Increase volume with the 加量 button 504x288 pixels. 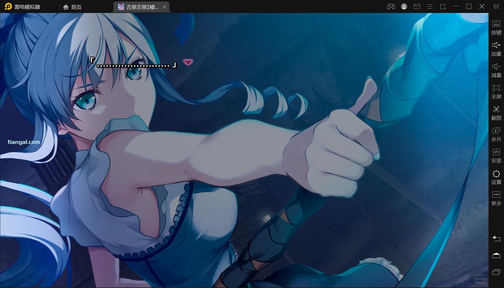click(496, 49)
